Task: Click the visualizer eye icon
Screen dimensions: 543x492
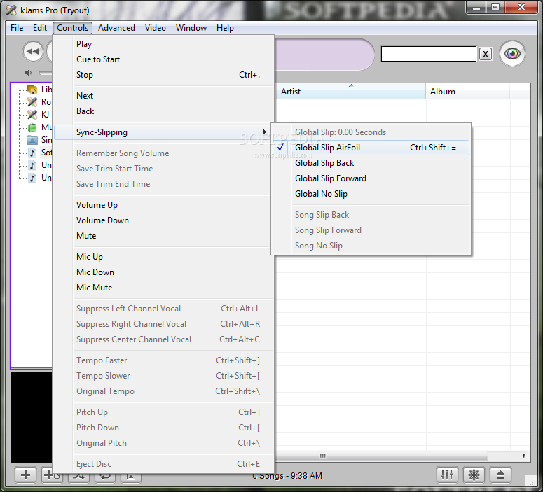Action: (512, 54)
